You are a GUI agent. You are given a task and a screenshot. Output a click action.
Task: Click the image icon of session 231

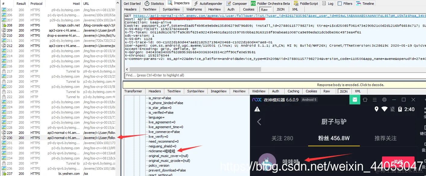tap(4, 143)
